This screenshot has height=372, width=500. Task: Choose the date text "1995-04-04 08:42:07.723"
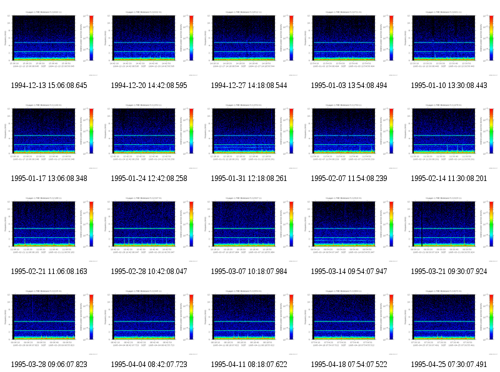pos(149,365)
